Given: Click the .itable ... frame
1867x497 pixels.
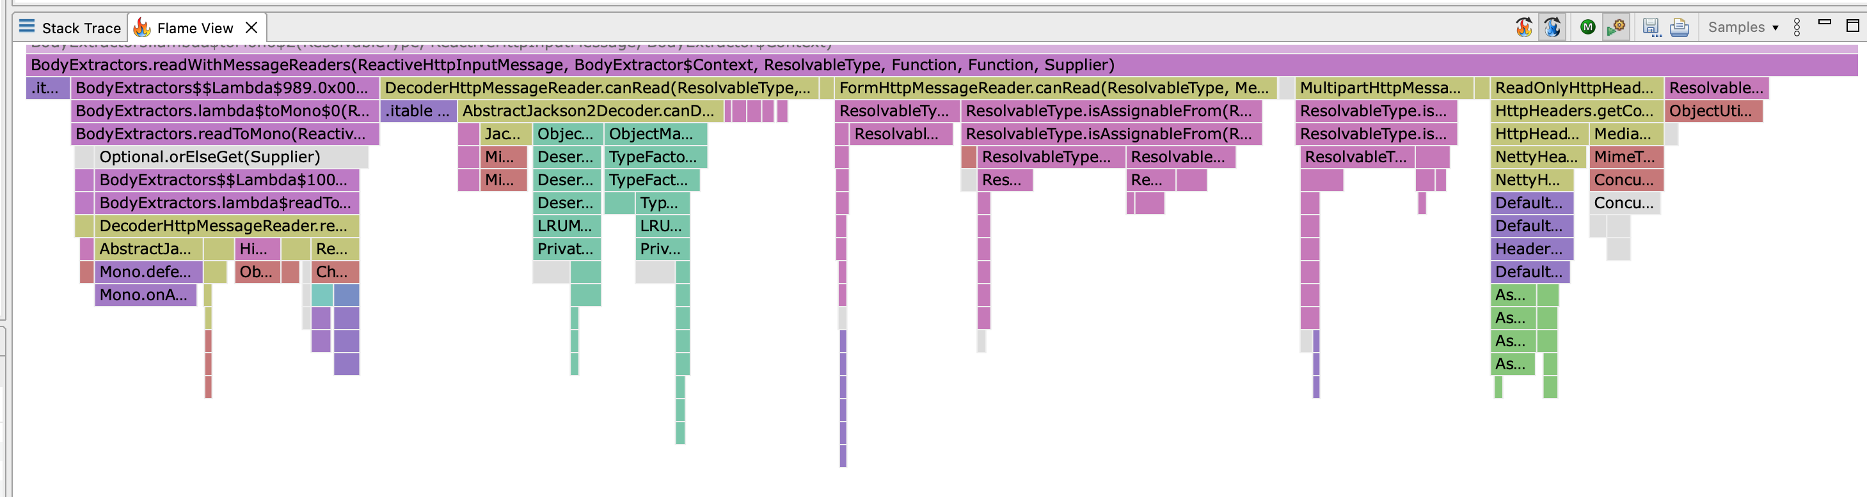Looking at the screenshot, I should pyautogui.click(x=418, y=111).
